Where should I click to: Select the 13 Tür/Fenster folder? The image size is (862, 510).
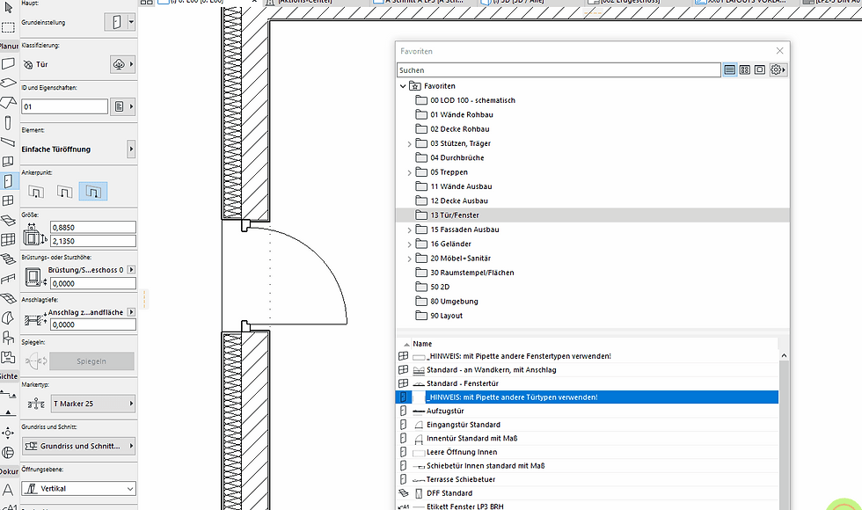[593, 215]
